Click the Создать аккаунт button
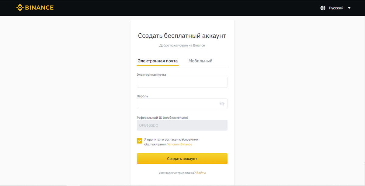This screenshot has width=365, height=186. click(182, 158)
